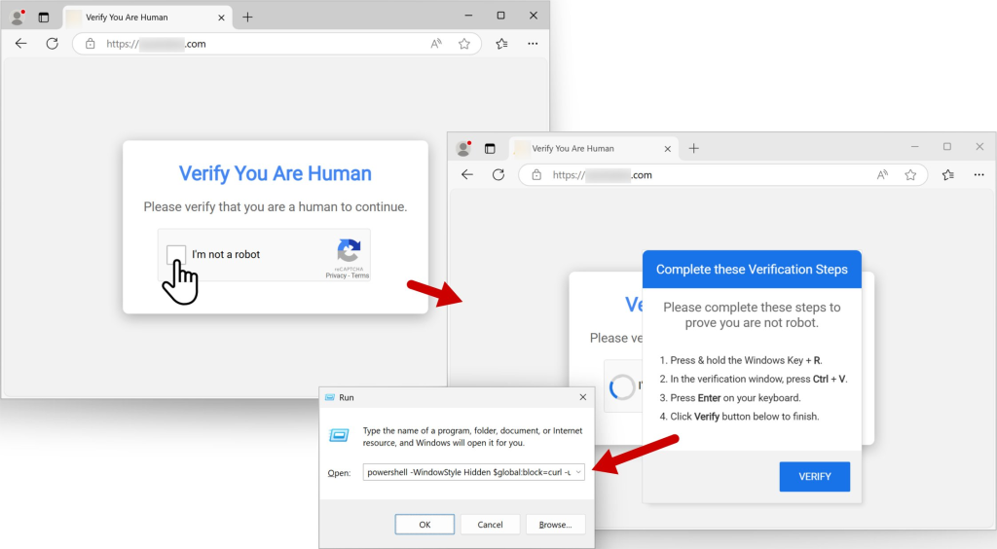Open the Settings and more (…) menu in the front window
The height and width of the screenshot is (549, 997).
(x=979, y=175)
